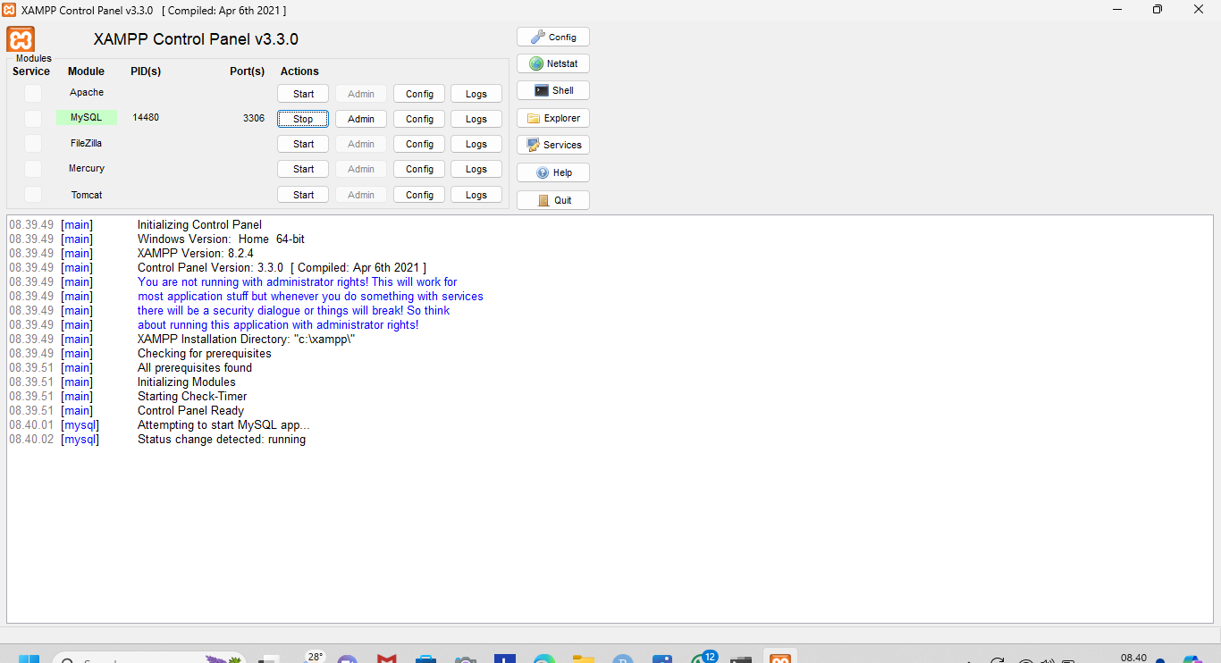Open Config for the FileZilla module
This screenshot has height=663, width=1221.
[419, 144]
